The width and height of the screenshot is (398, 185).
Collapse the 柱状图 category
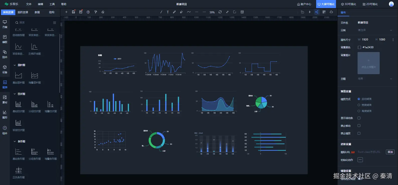[15, 94]
